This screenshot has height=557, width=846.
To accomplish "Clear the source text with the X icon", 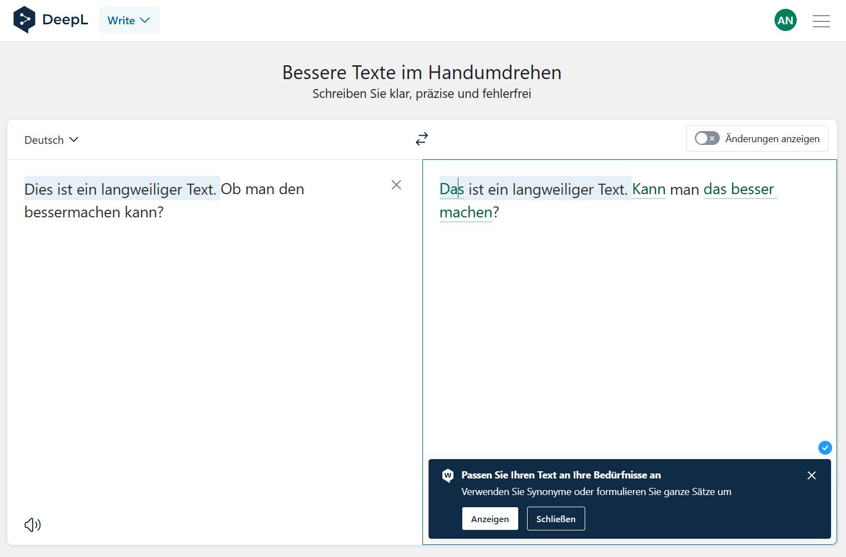I will (x=396, y=185).
